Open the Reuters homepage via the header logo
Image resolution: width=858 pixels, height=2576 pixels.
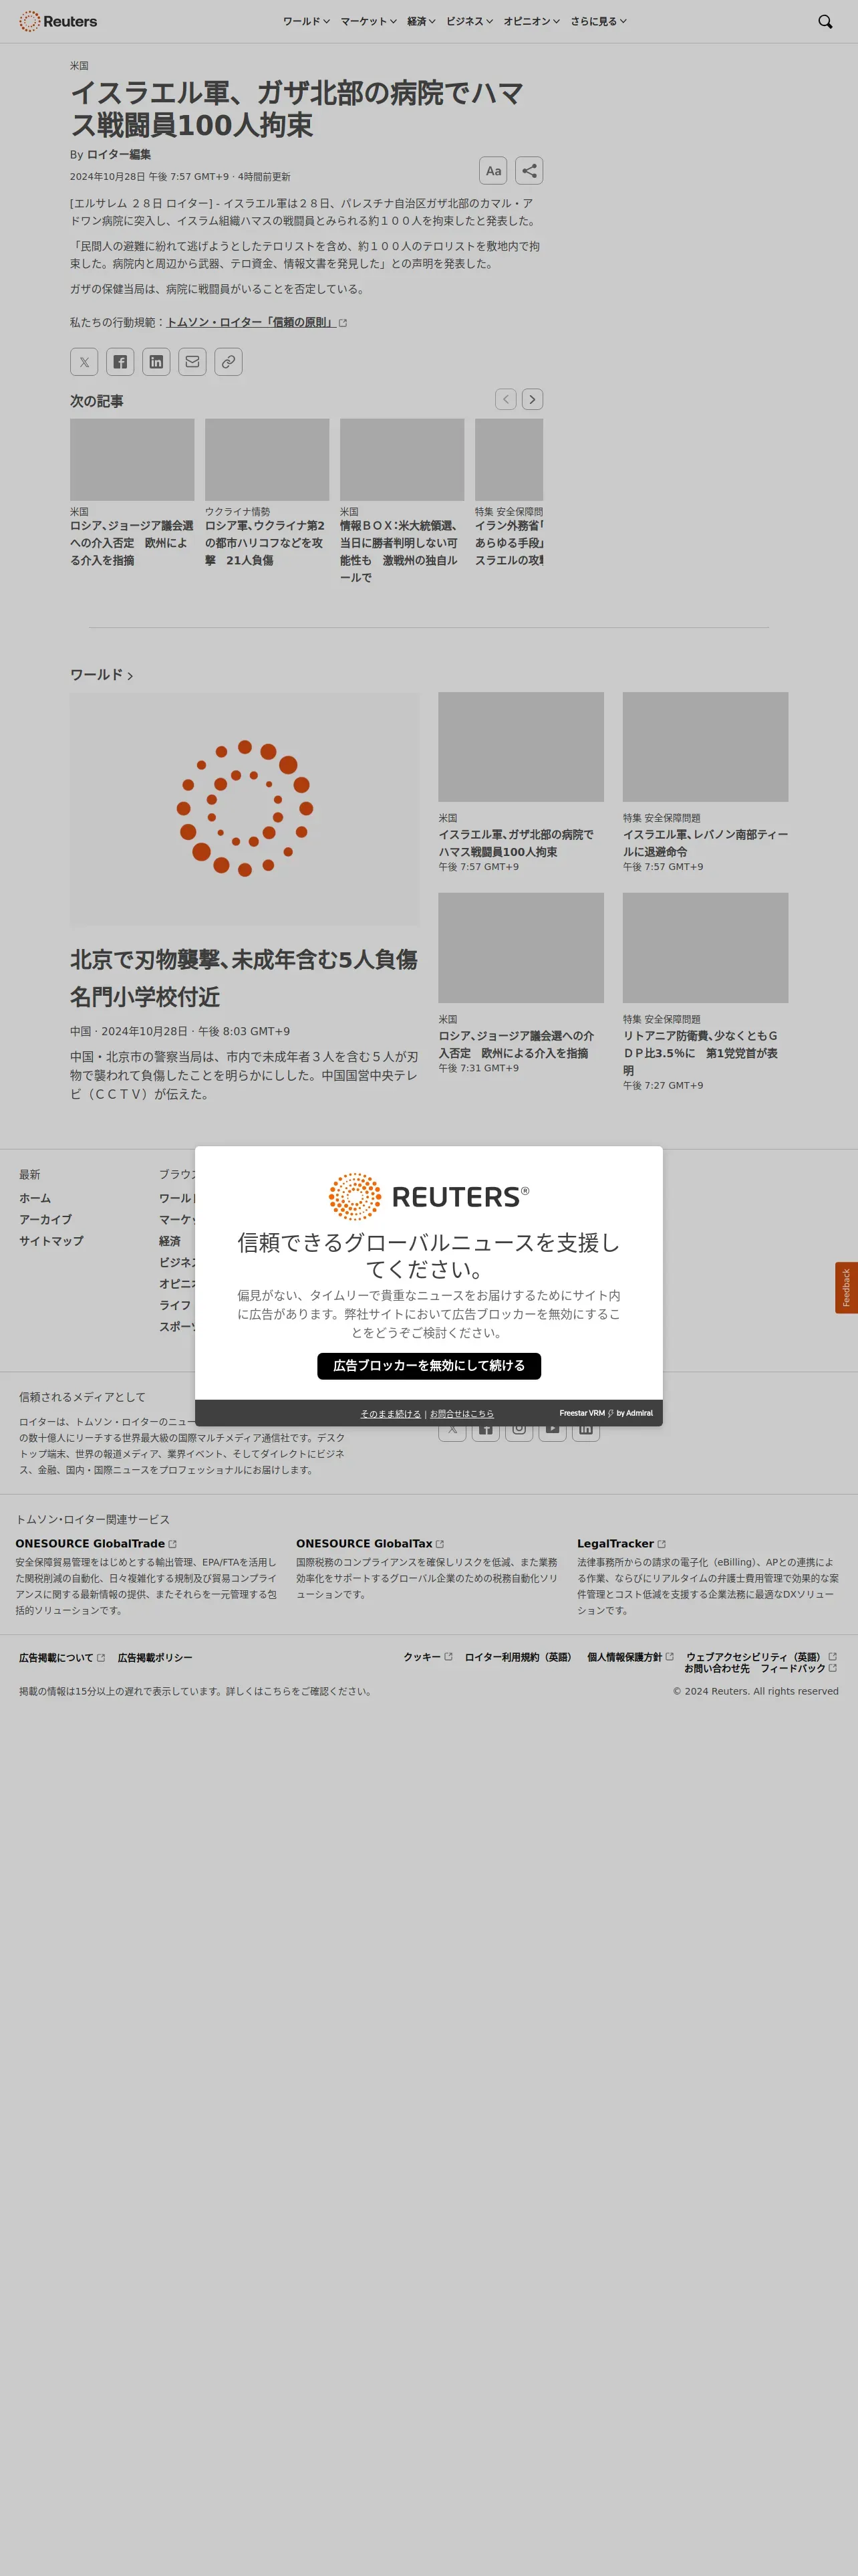pyautogui.click(x=58, y=21)
